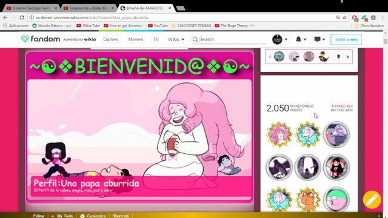This screenshot has height=218, width=388.
Task: Open the YouTube bookmark
Action: (158, 25)
